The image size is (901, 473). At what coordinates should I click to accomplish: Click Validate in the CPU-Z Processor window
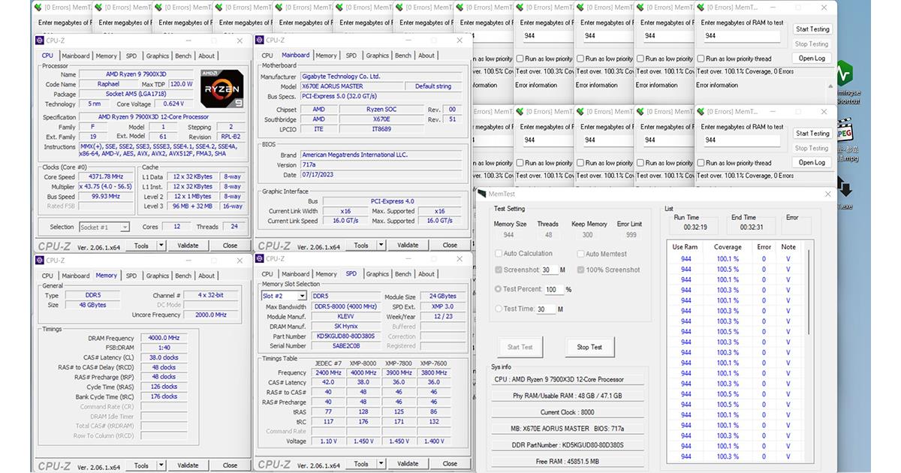tap(188, 246)
